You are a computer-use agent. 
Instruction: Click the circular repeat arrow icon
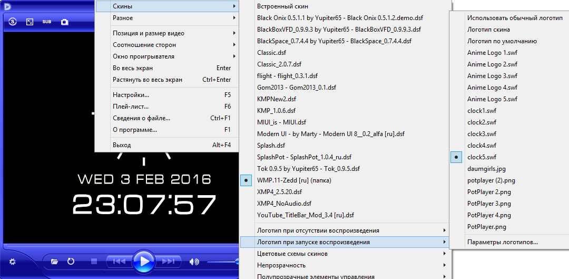(x=71, y=261)
